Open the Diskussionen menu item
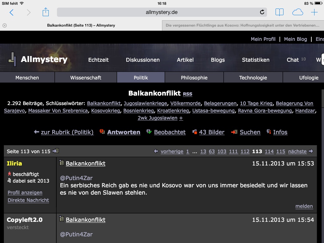Screen dimensions: 324x243 click(143, 60)
